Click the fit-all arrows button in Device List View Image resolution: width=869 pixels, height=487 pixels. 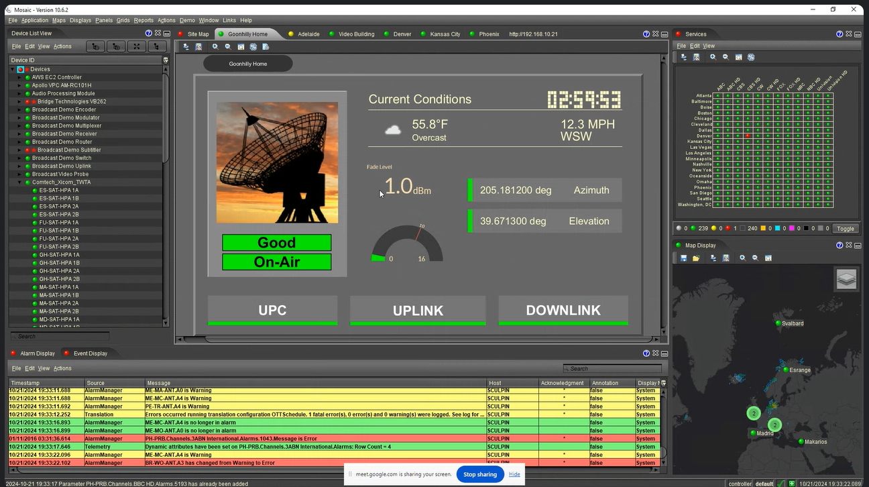point(137,46)
